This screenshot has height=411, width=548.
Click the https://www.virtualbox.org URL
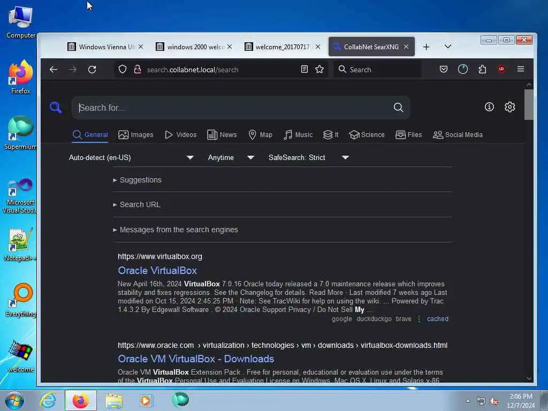pos(159,256)
